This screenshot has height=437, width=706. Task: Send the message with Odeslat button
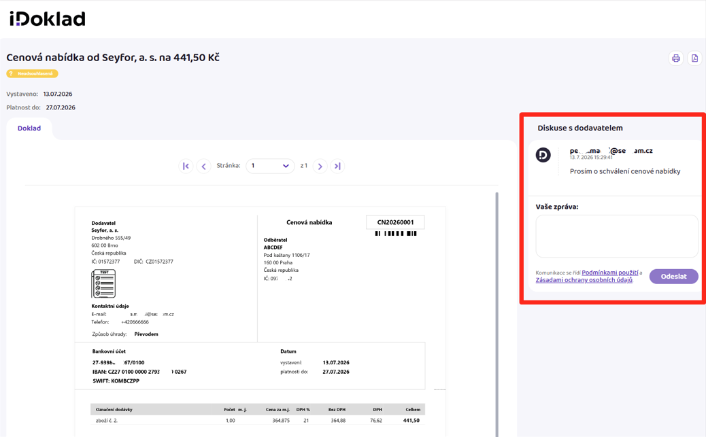673,277
